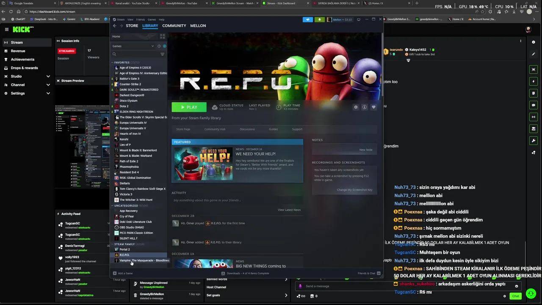Toggle ready-to-play filter icon in Steam library
Viewport: 542px width, 305px height.
tap(164, 46)
